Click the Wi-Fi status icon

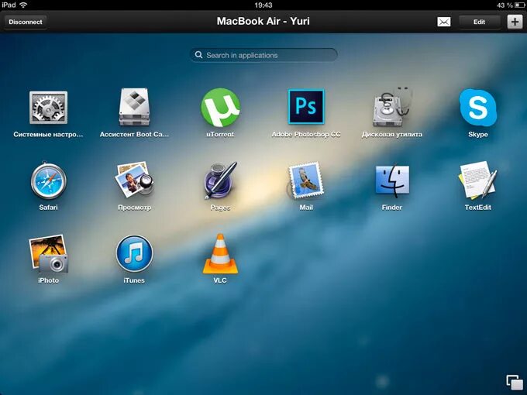(23, 5)
